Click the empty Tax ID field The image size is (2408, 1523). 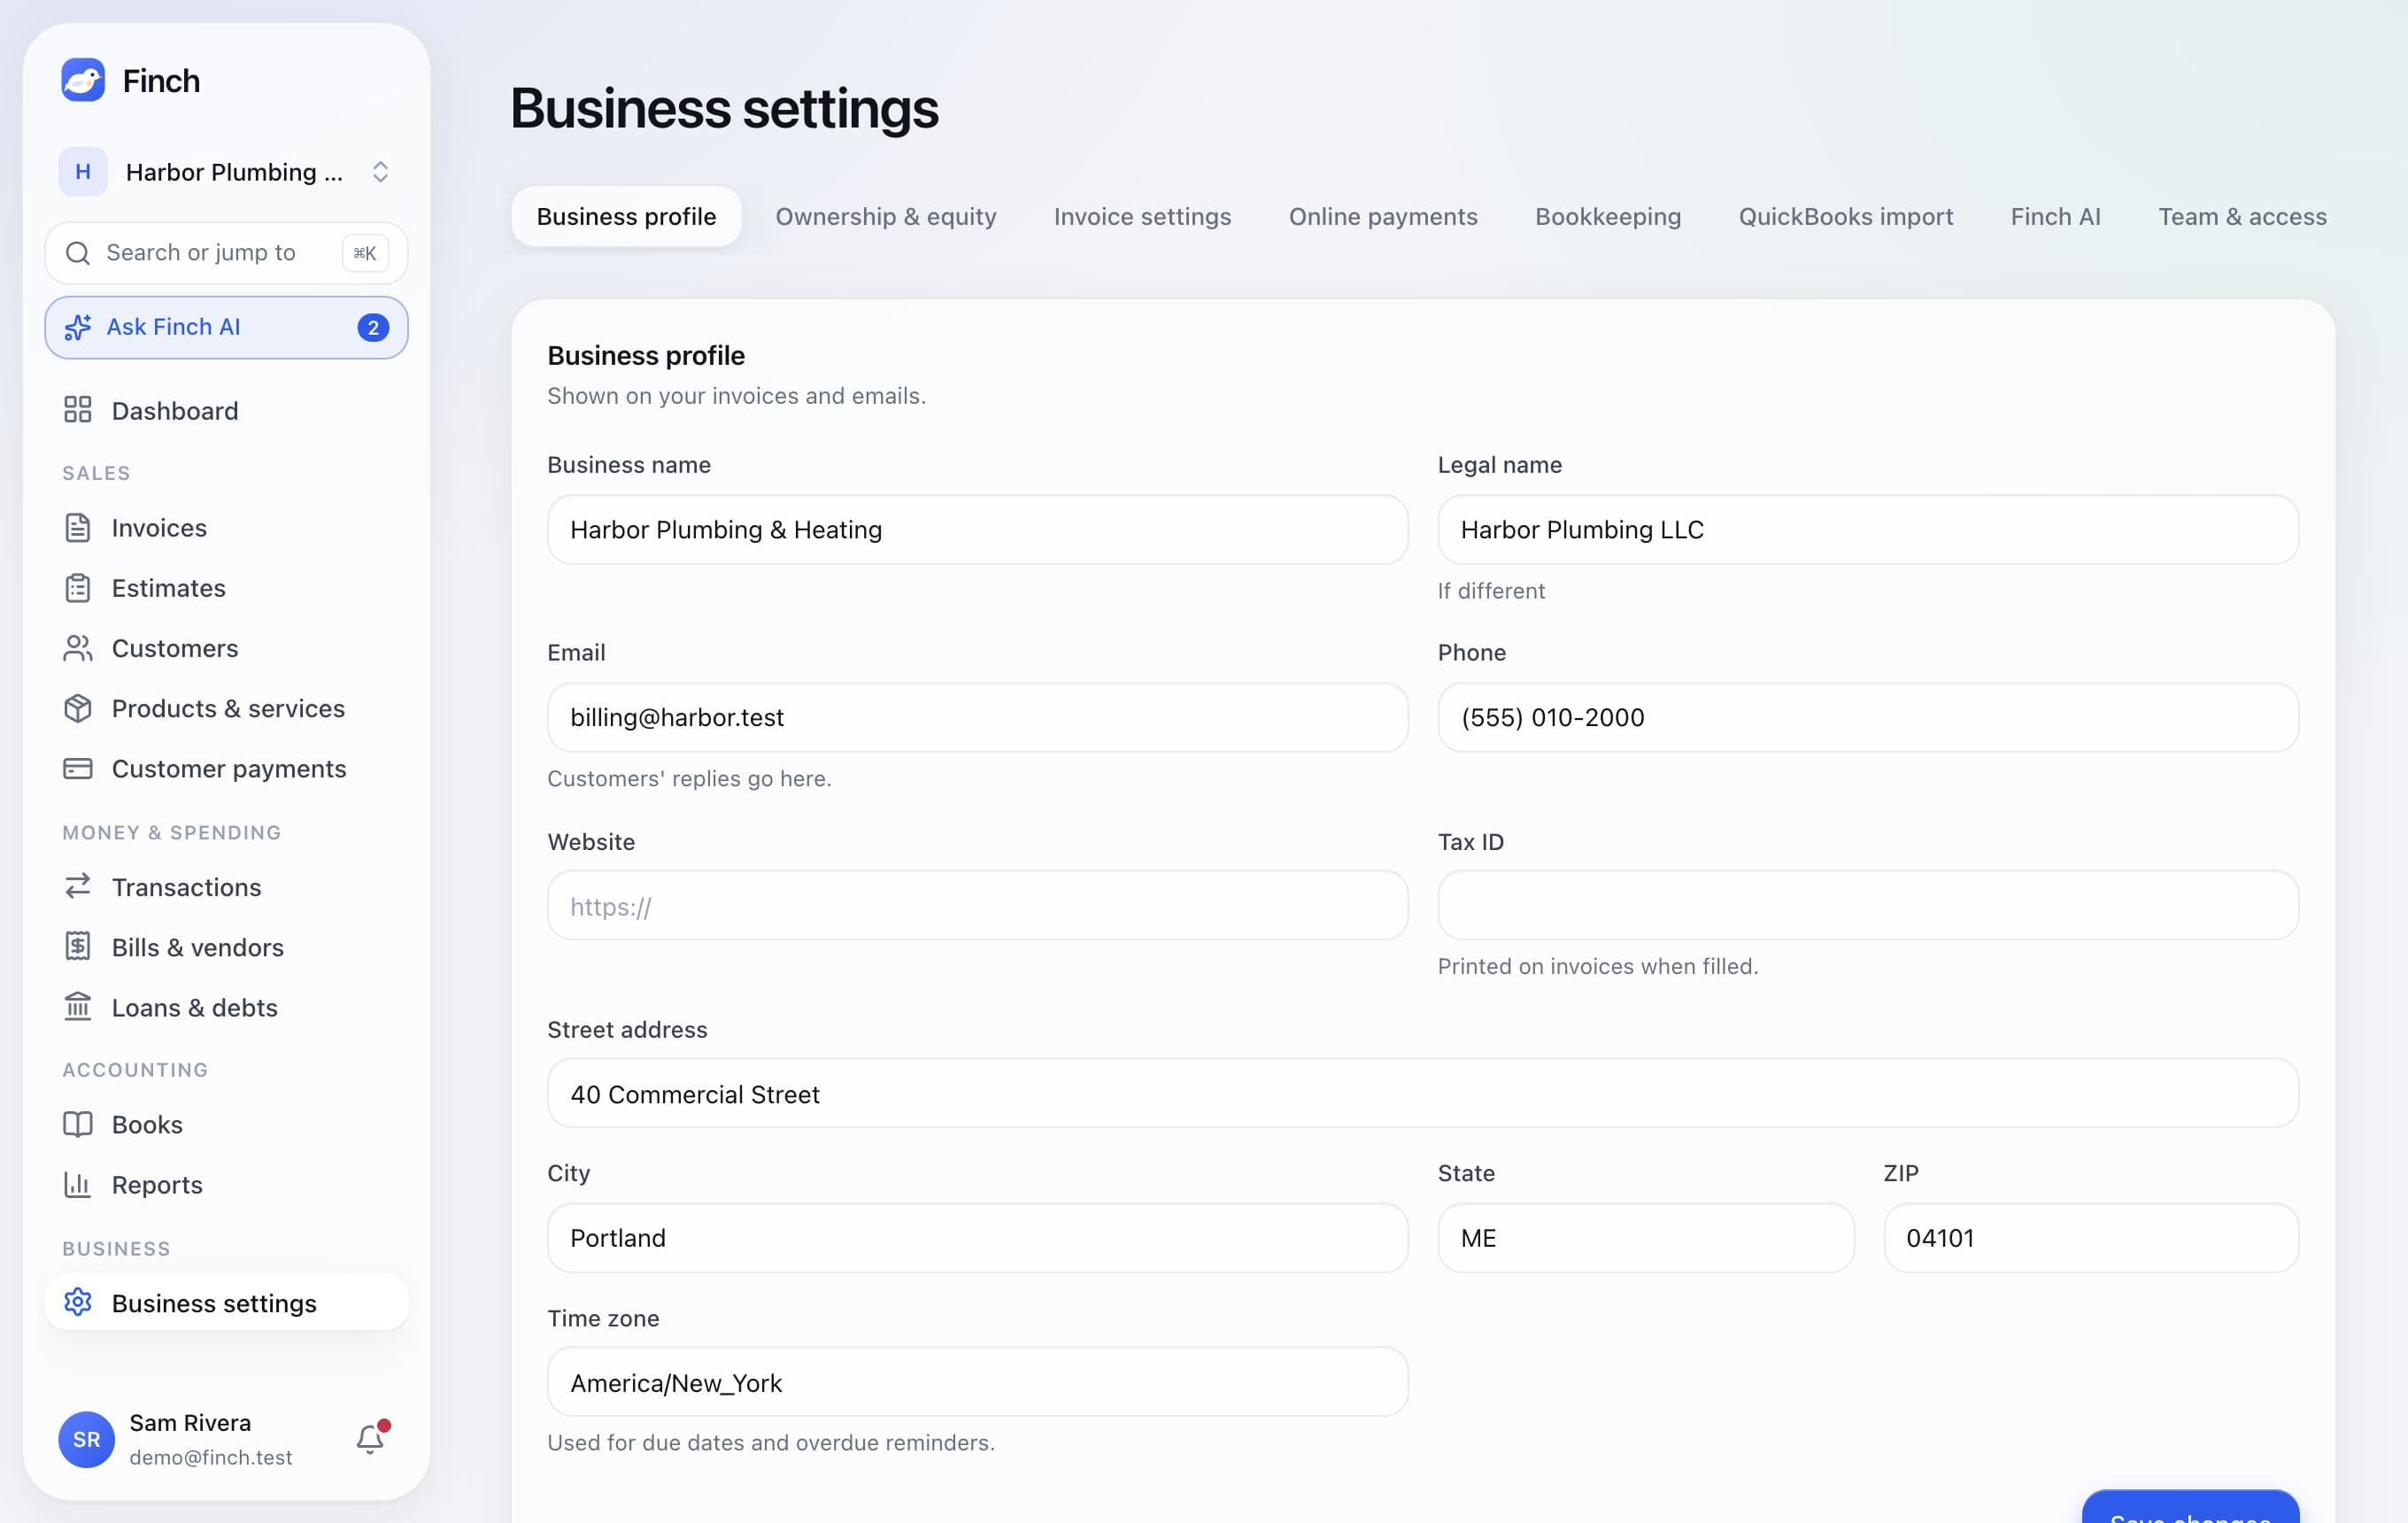point(1868,905)
